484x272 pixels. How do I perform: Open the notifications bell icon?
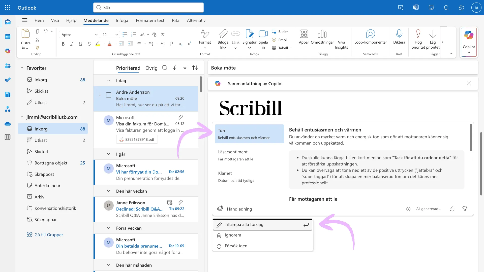(x=446, y=8)
